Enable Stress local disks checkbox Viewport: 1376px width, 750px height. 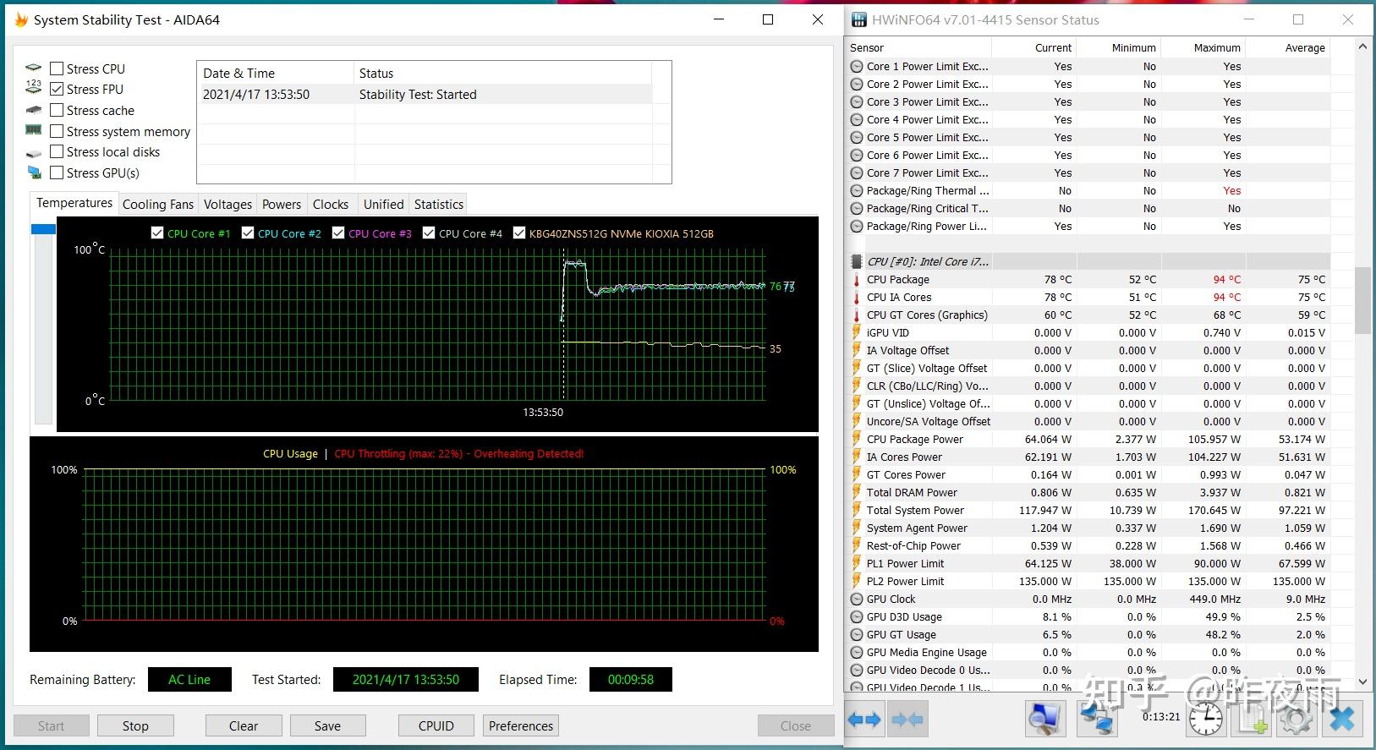57,151
